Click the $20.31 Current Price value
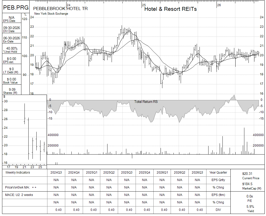The height and width of the screenshot is (216, 266). (x=247, y=174)
